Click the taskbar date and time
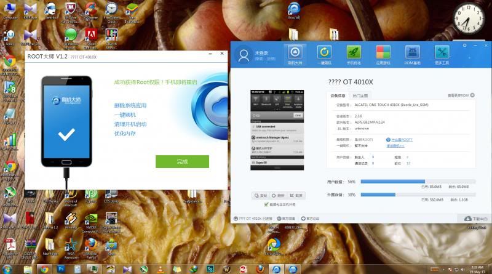 [477, 269]
